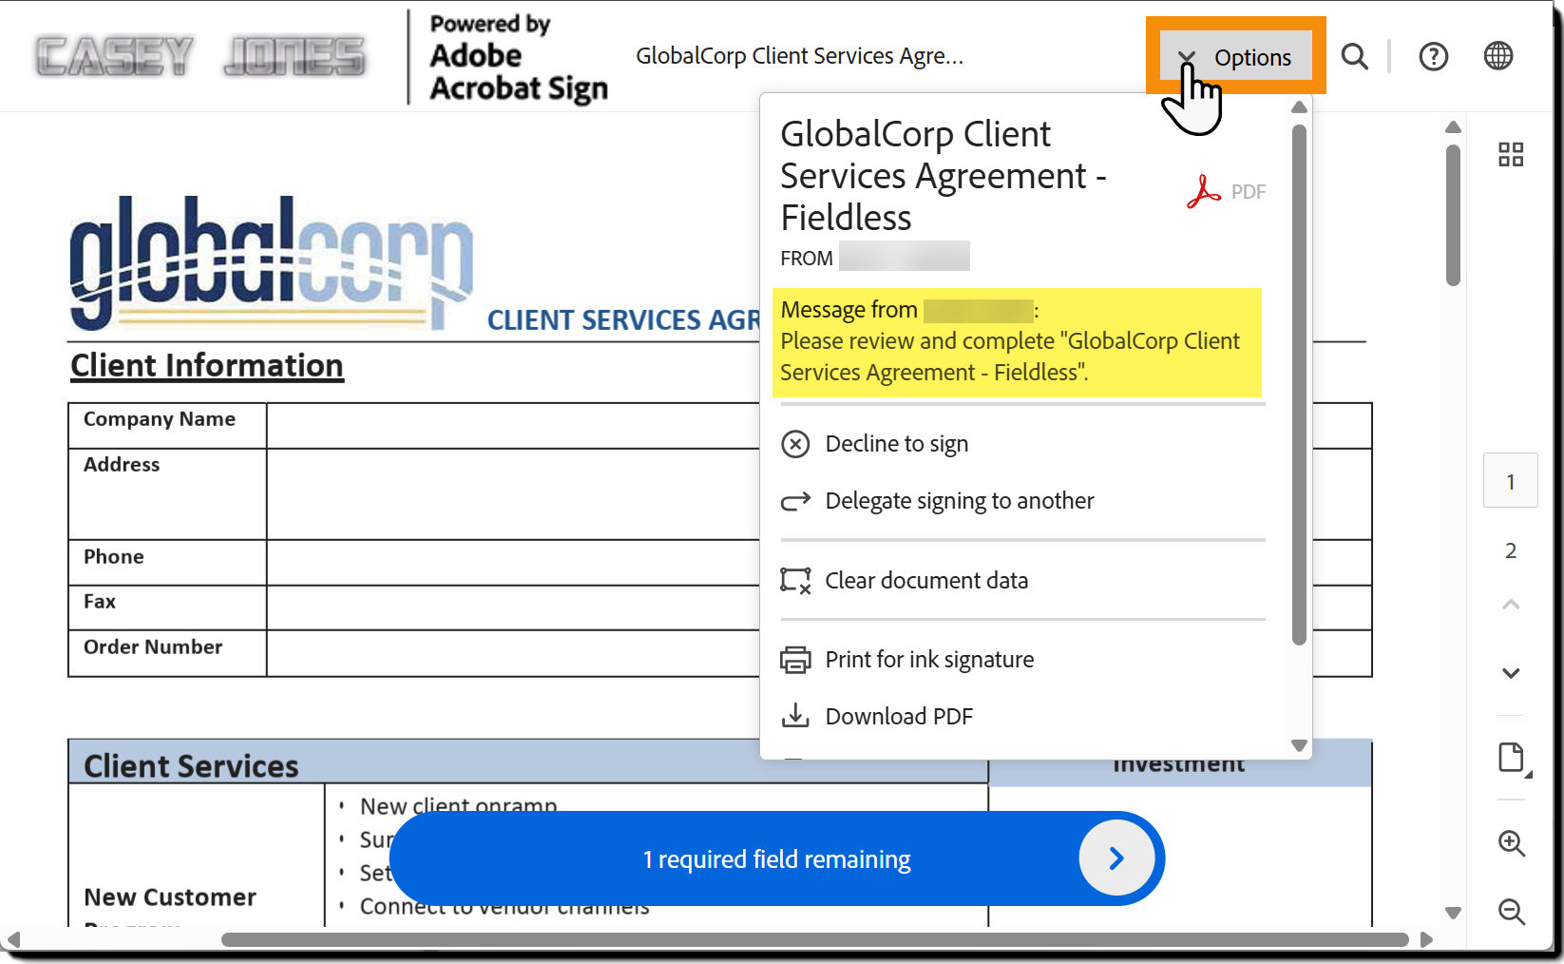Click '1 required field remaining' text

tap(776, 859)
